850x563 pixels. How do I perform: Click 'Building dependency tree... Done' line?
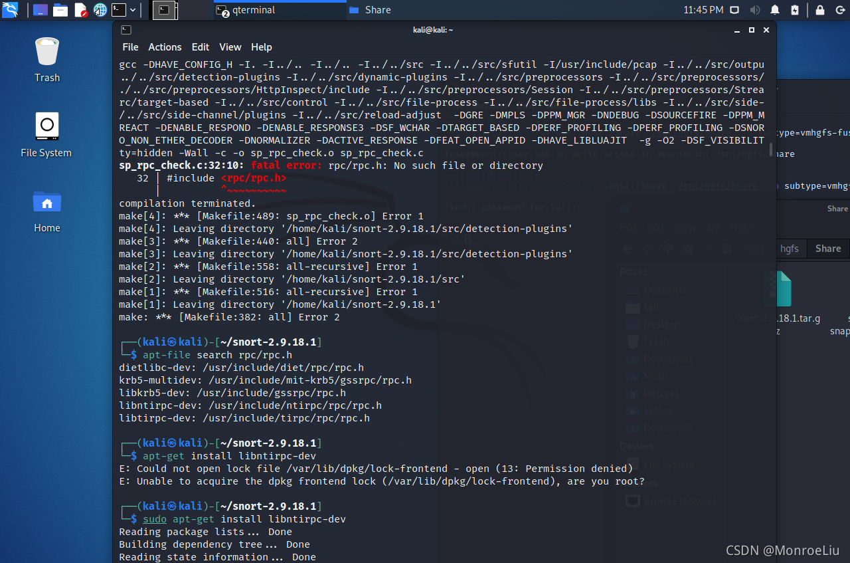(x=214, y=544)
